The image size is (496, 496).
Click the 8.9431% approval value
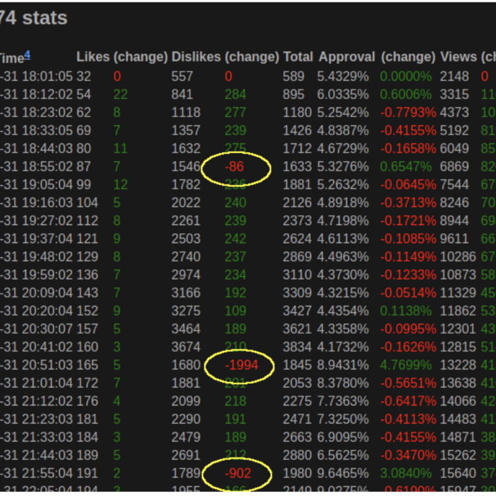click(343, 366)
